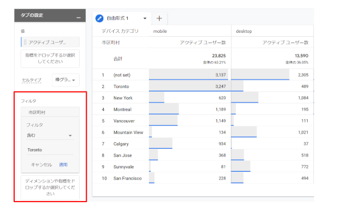Click San Francisco mobile value 228
The image size is (343, 209).
coord(222,178)
